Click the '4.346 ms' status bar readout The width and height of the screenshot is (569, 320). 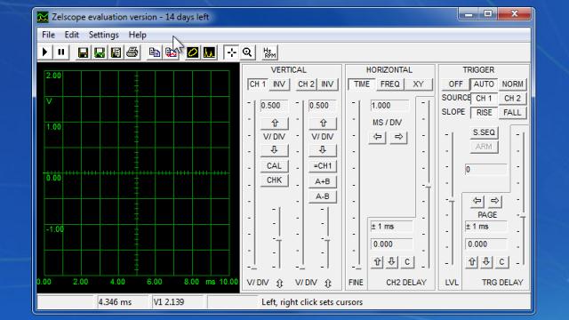[123, 302]
